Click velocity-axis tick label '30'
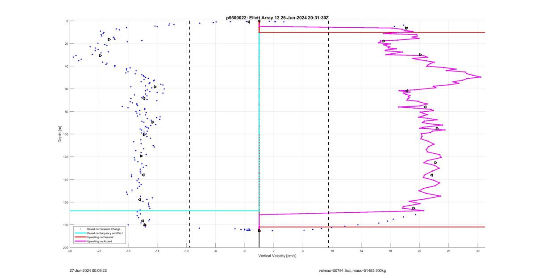536x278 pixels. coord(478,251)
